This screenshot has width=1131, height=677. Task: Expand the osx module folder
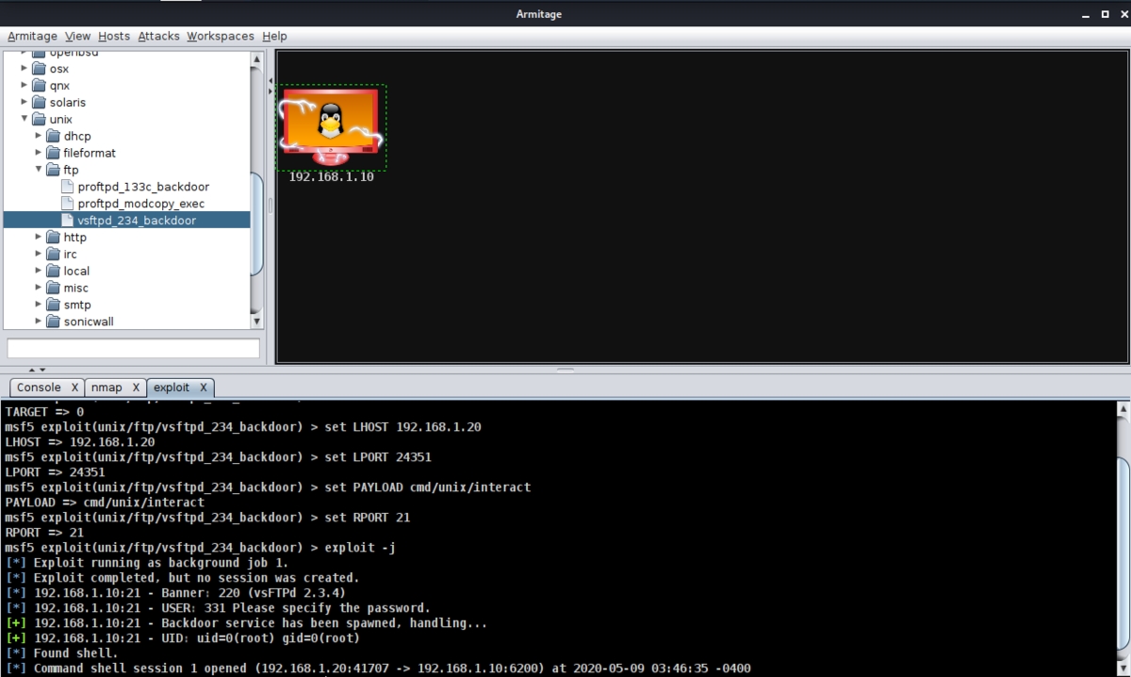pyautogui.click(x=25, y=69)
